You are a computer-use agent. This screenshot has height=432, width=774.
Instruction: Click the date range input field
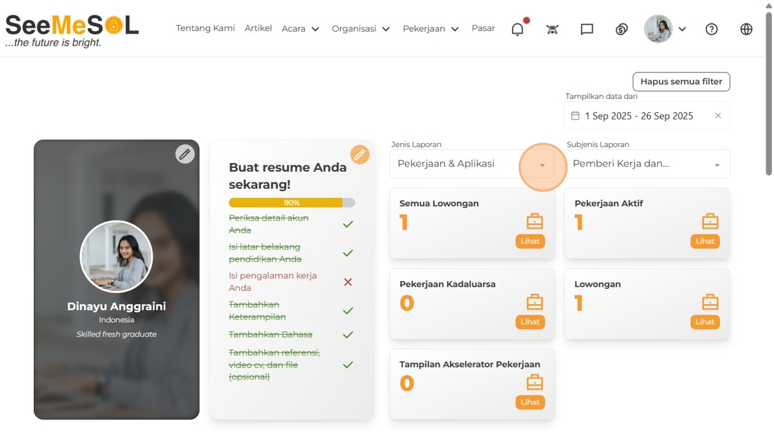(639, 116)
